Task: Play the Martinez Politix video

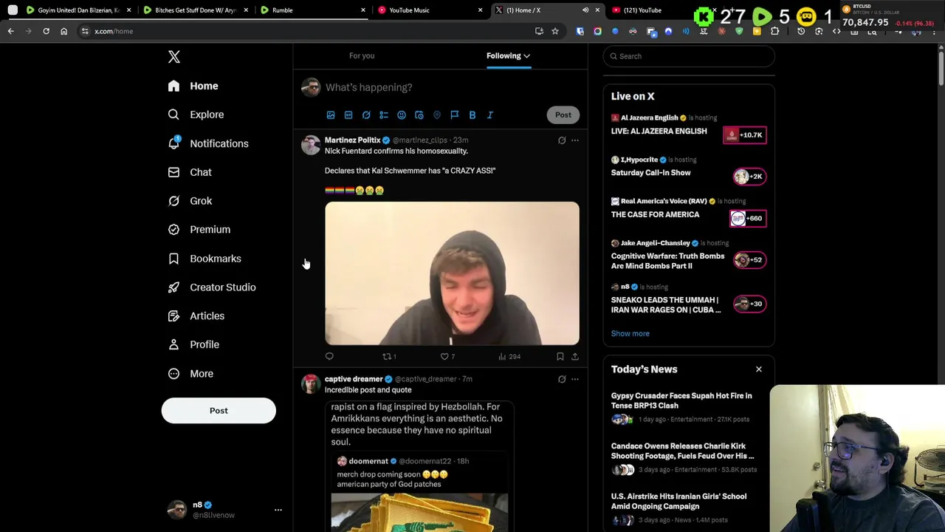Action: coord(452,273)
